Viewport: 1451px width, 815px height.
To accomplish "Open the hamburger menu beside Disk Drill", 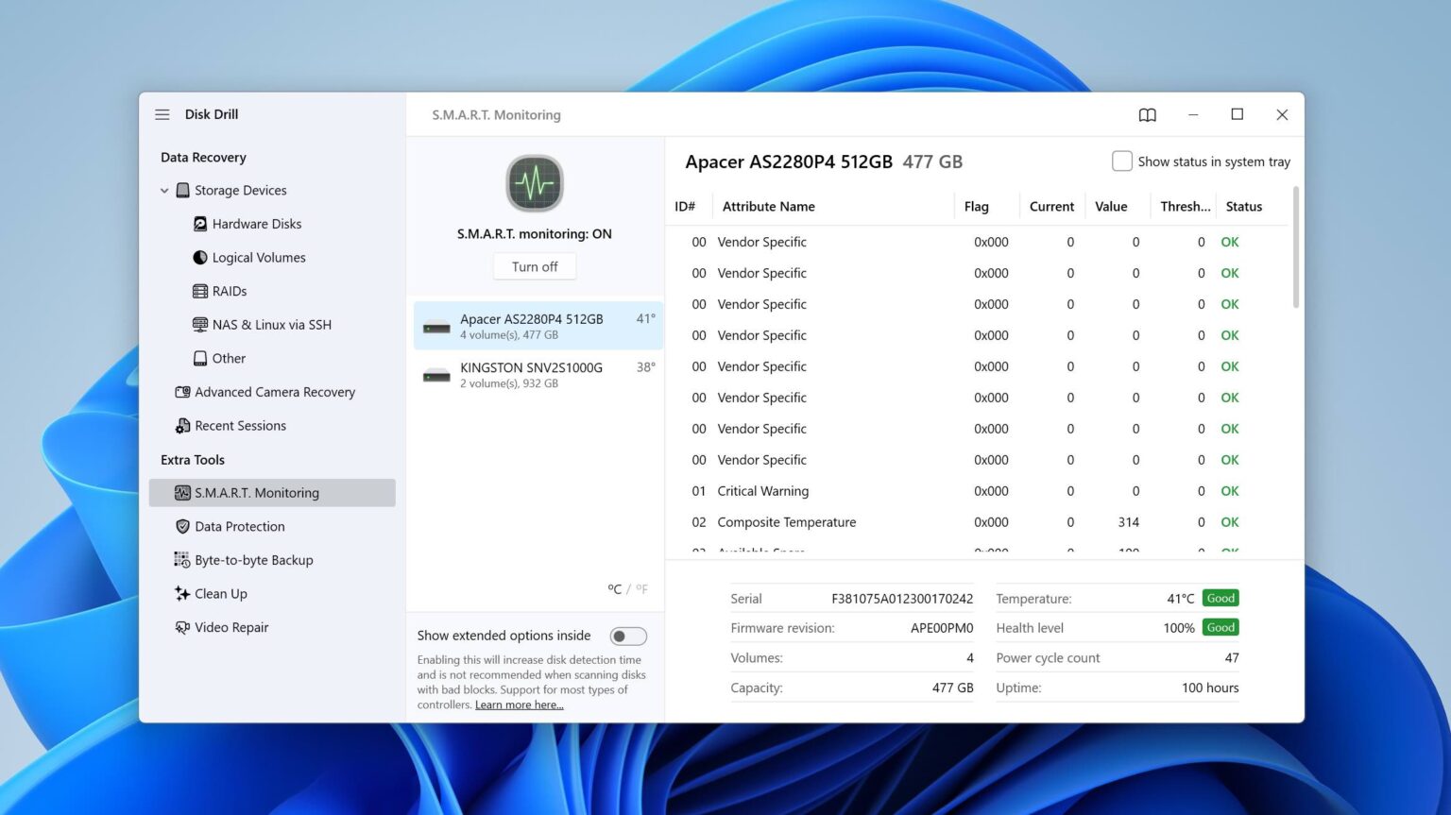I will pyautogui.click(x=162, y=114).
